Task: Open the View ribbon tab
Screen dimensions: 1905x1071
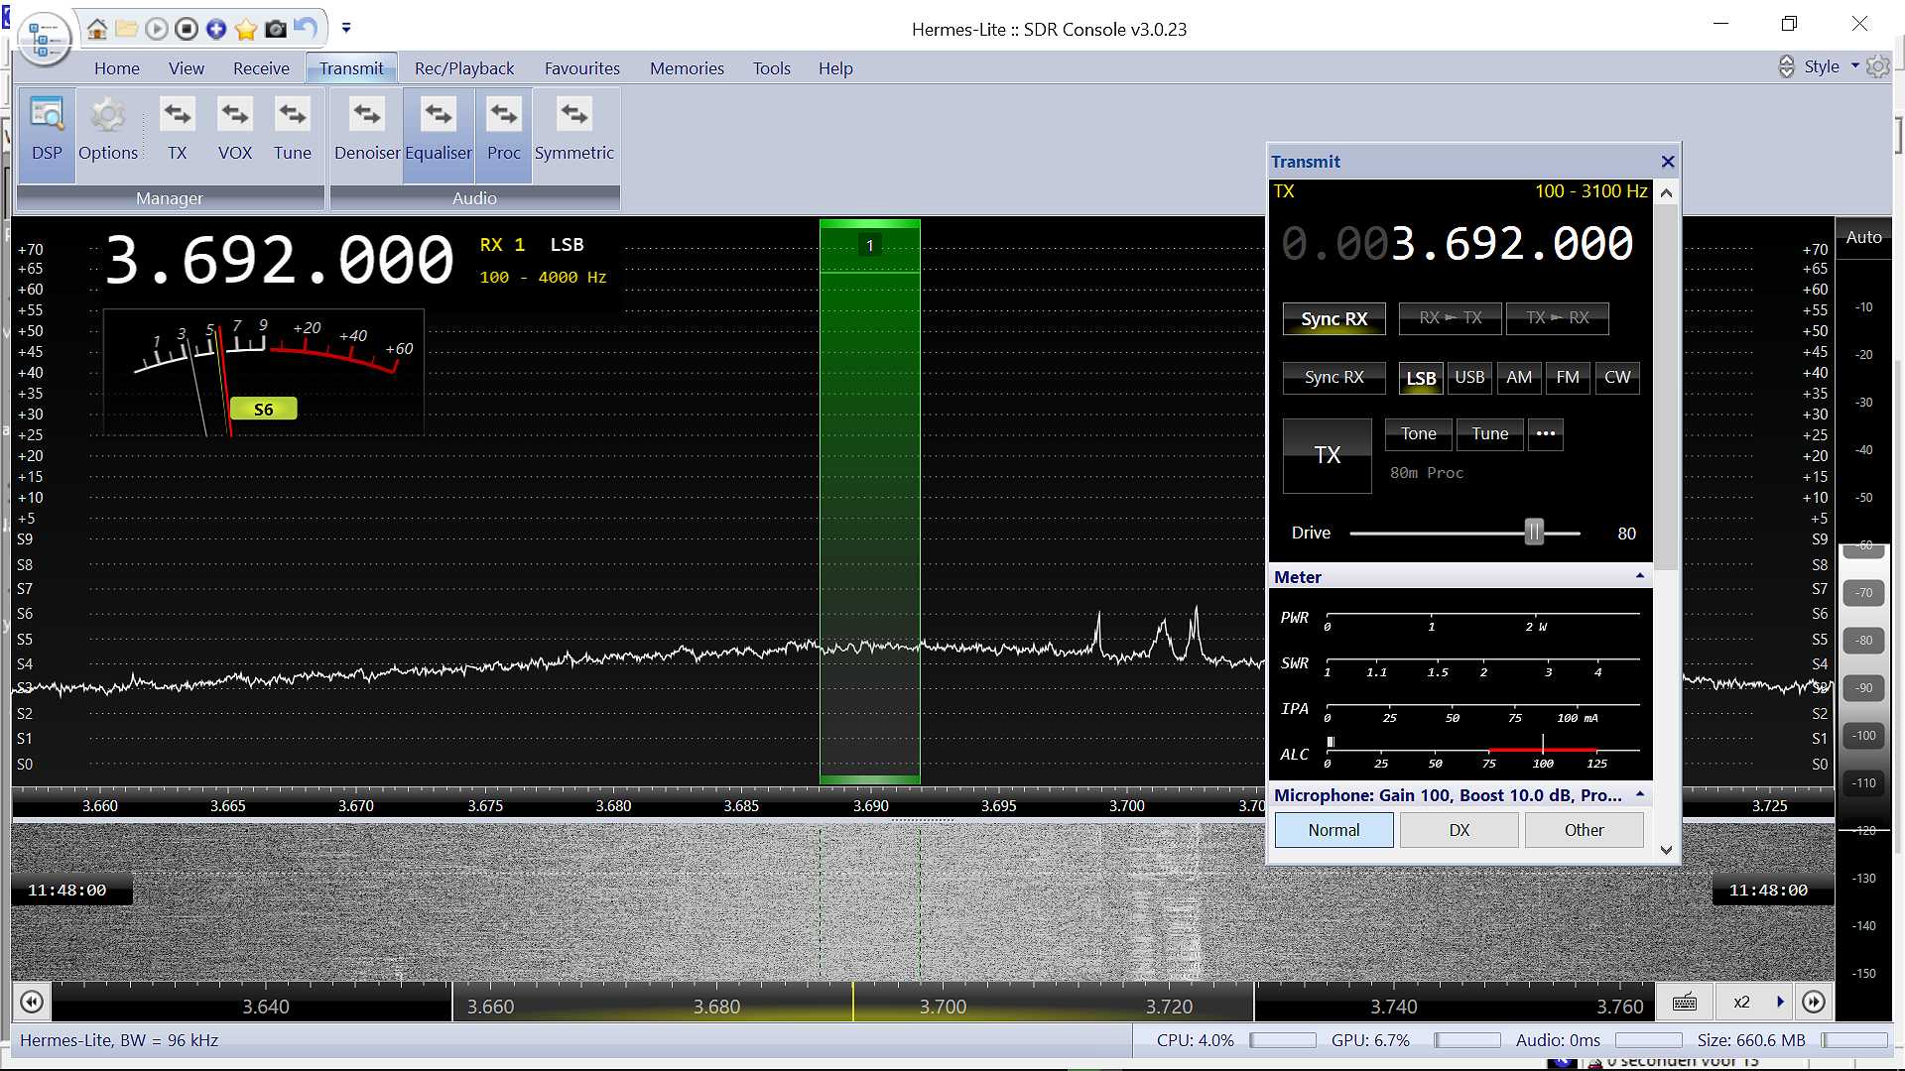Action: (187, 68)
